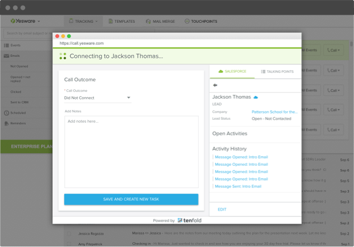Click the call window URL bar
Screen dimensions: 354x247
(177, 43)
